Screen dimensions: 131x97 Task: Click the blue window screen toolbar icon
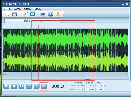tap(43, 14)
